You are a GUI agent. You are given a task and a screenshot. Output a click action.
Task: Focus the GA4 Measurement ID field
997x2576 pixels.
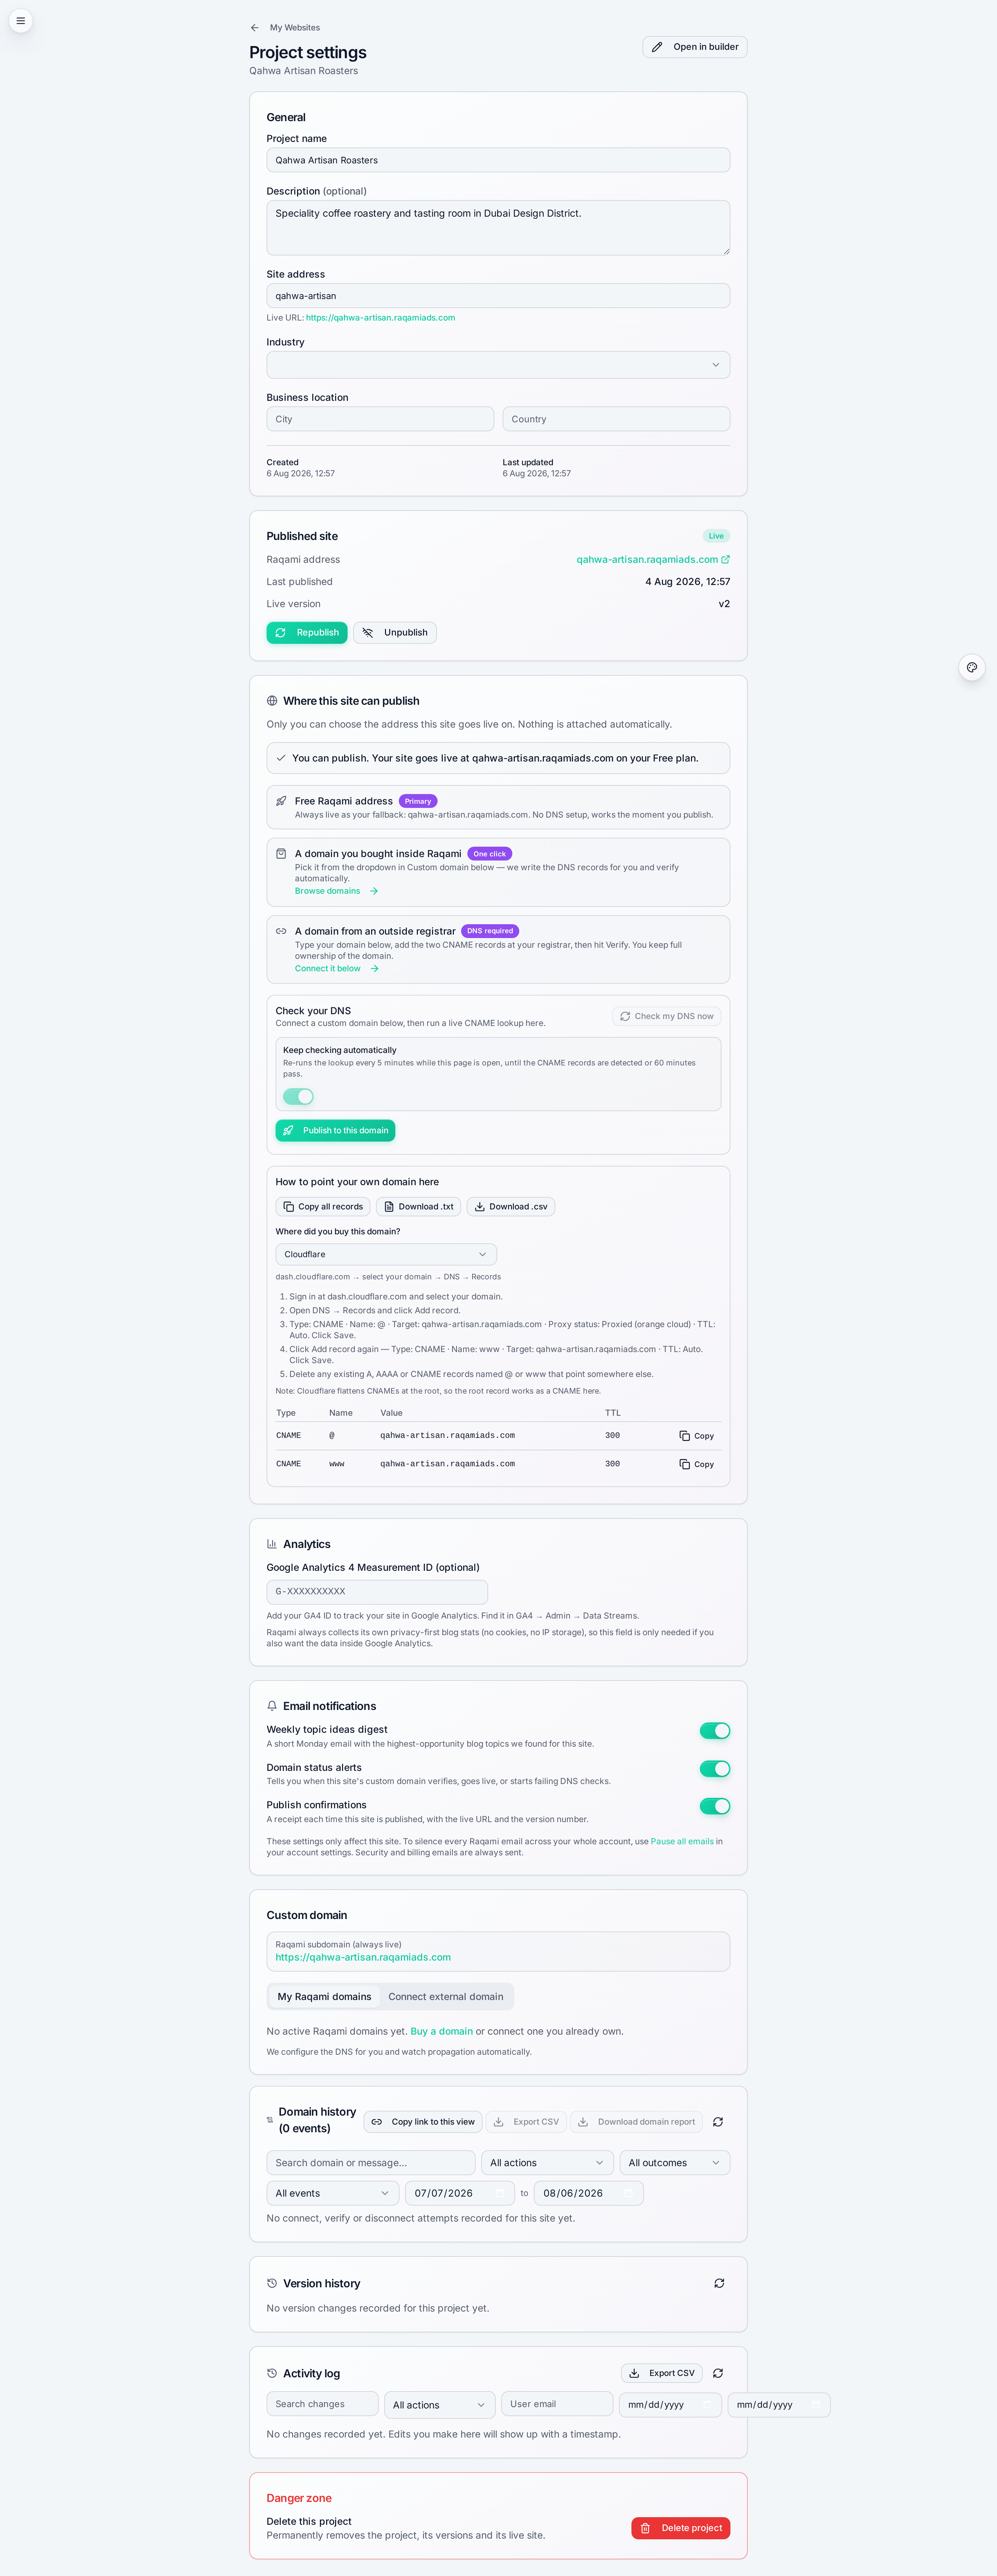pyautogui.click(x=377, y=1591)
